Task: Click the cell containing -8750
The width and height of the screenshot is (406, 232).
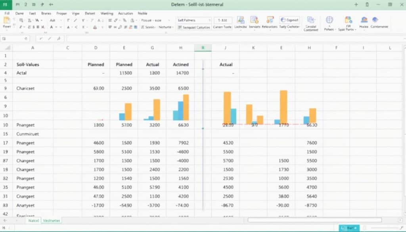Action: (x=310, y=205)
